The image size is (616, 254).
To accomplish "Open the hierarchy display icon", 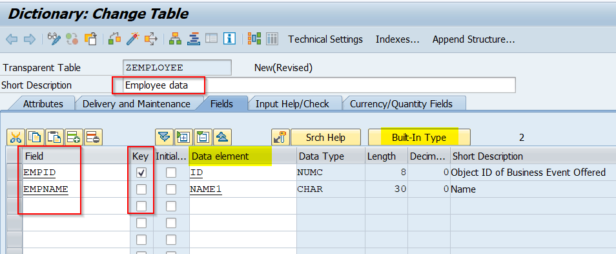I will tap(175, 39).
